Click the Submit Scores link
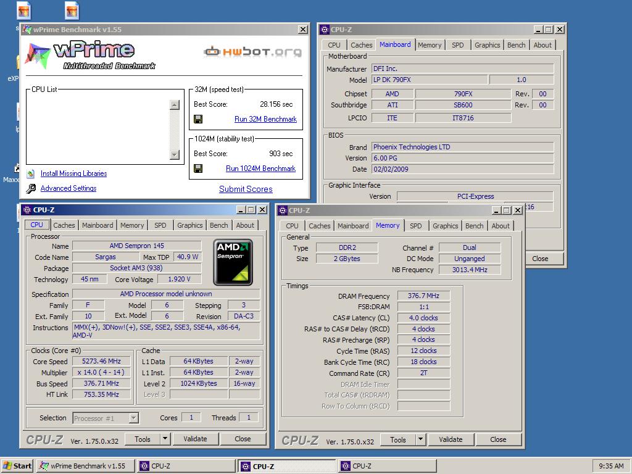 tap(246, 189)
